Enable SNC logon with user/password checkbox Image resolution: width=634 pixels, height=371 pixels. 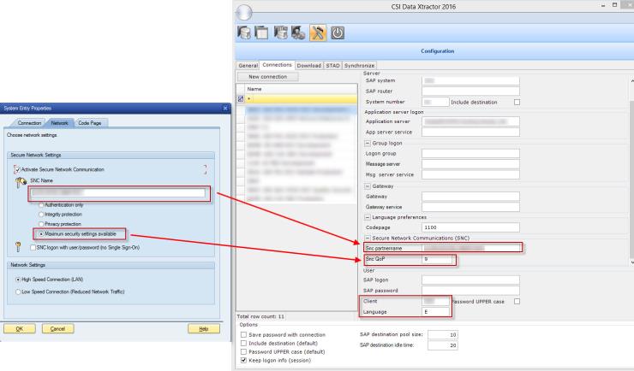(x=33, y=248)
